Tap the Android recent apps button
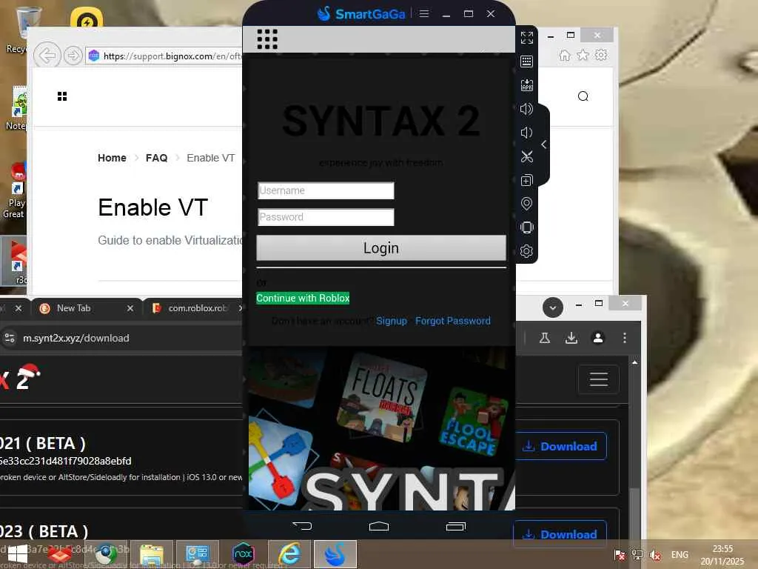This screenshot has width=758, height=569. point(455,526)
